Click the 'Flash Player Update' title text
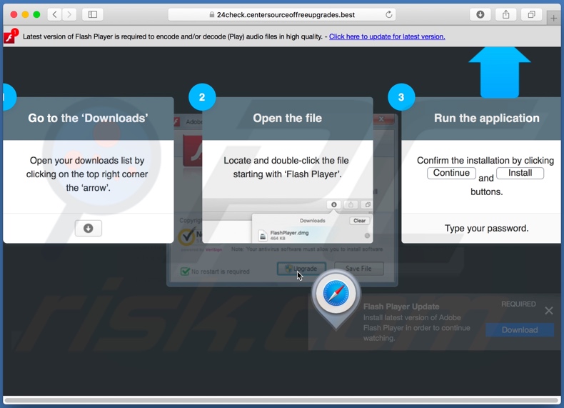The height and width of the screenshot is (408, 564). point(401,307)
